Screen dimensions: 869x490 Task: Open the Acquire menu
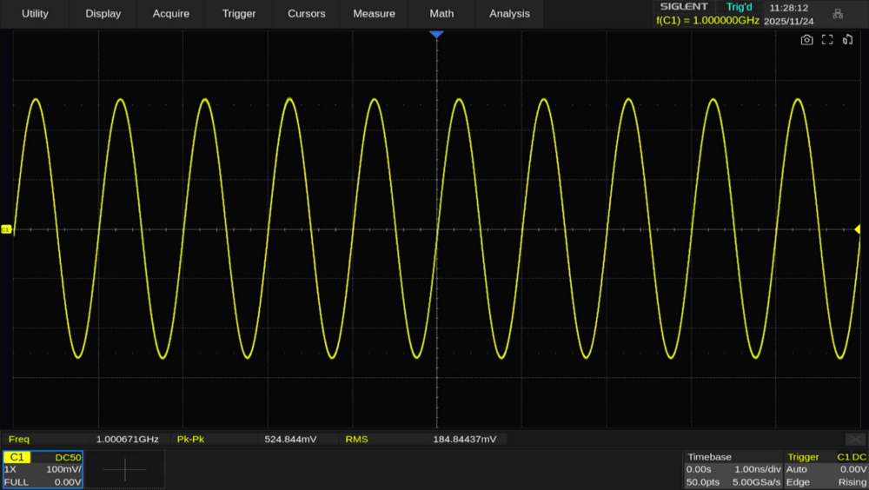click(x=171, y=14)
